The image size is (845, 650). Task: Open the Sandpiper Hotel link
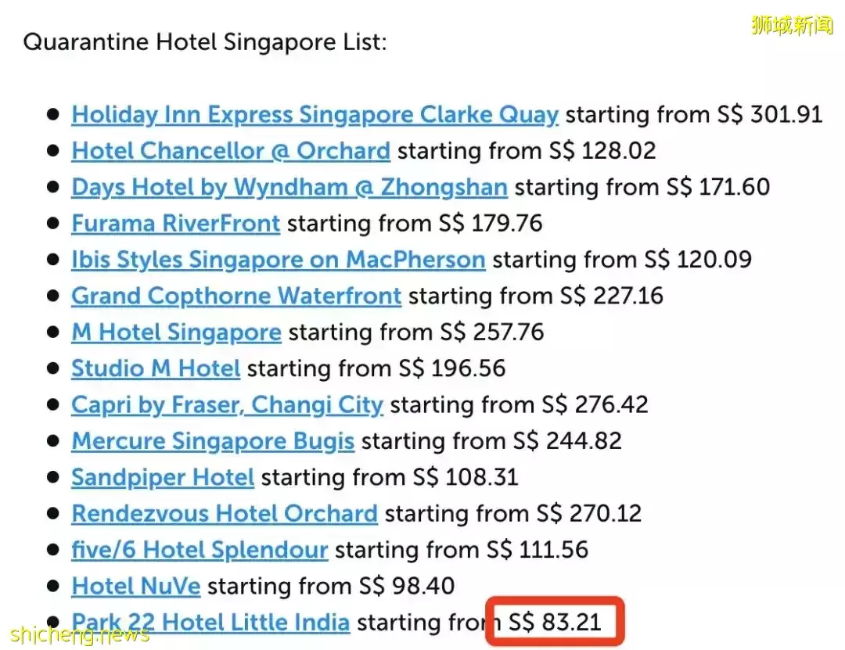(x=163, y=478)
